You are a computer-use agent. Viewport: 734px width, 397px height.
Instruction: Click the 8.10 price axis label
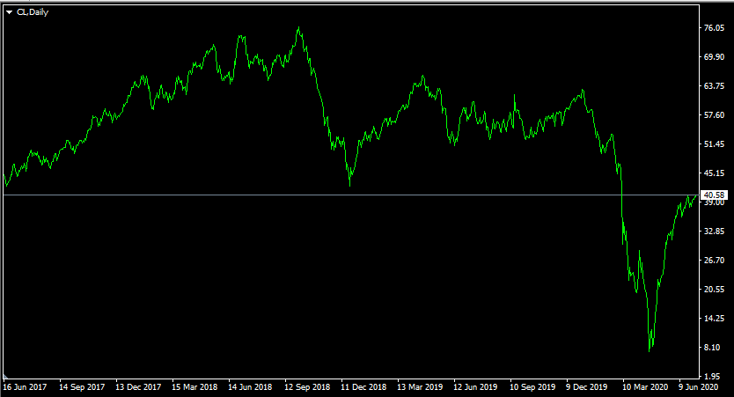tap(712, 348)
